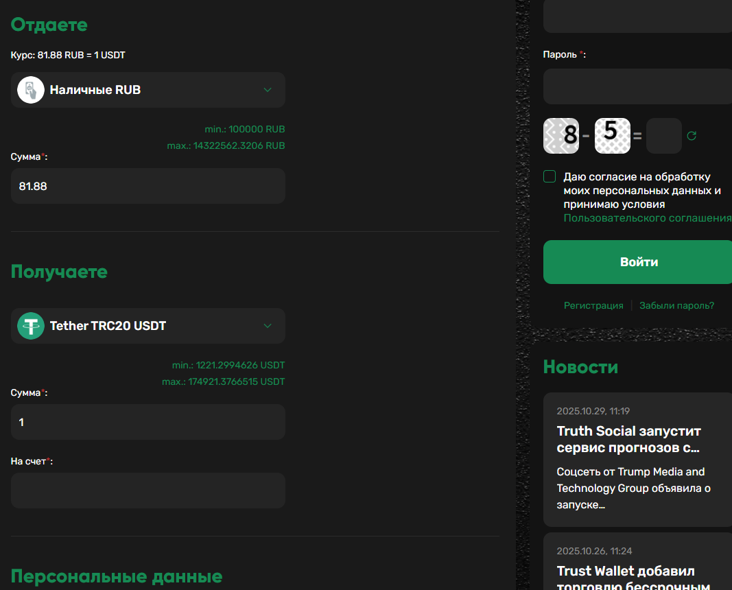Open the Tether TRC20 USDT dropdown

(x=148, y=326)
